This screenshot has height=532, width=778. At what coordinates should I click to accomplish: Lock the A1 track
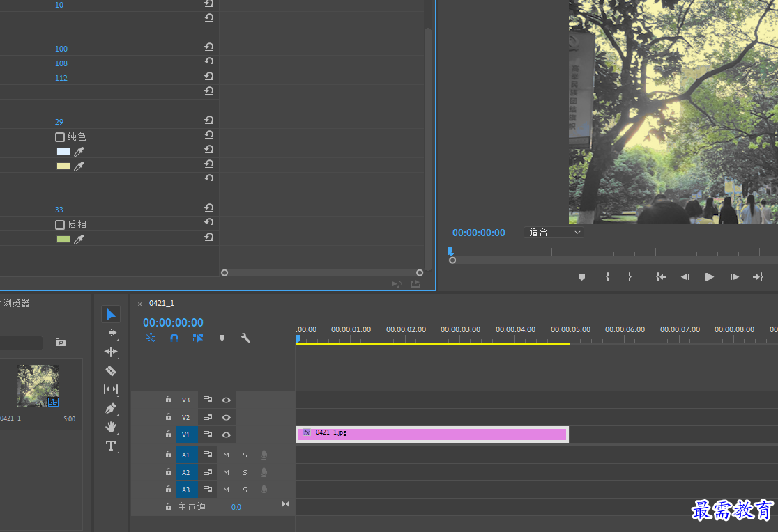pos(169,454)
